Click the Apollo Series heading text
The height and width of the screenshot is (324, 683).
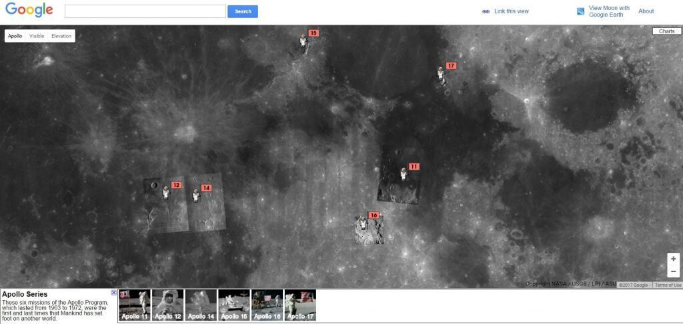pos(25,295)
